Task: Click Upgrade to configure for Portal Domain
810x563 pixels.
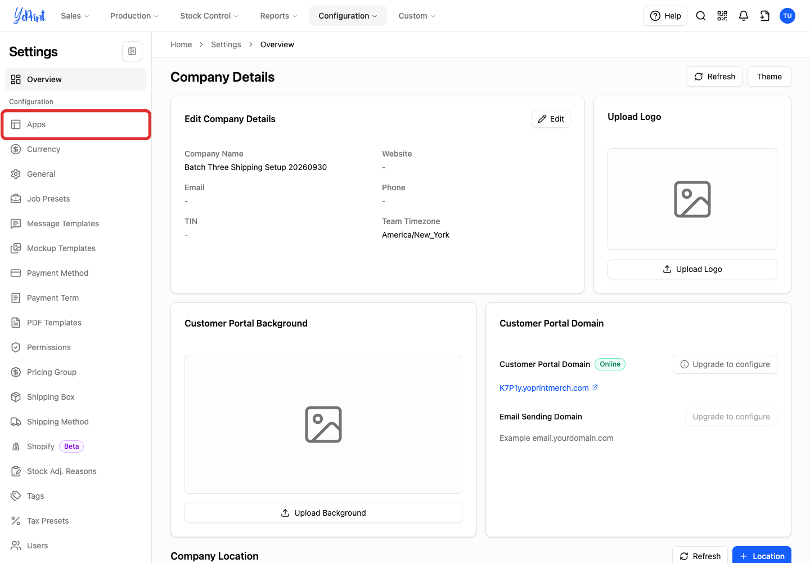Action: tap(725, 364)
